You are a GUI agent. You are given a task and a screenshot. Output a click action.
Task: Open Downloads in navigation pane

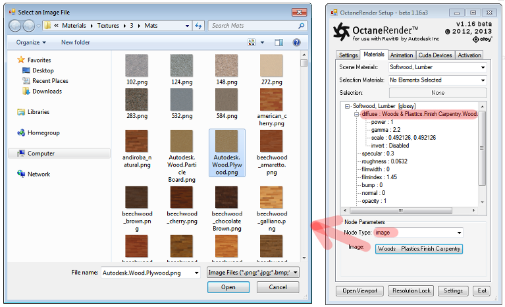click(47, 91)
